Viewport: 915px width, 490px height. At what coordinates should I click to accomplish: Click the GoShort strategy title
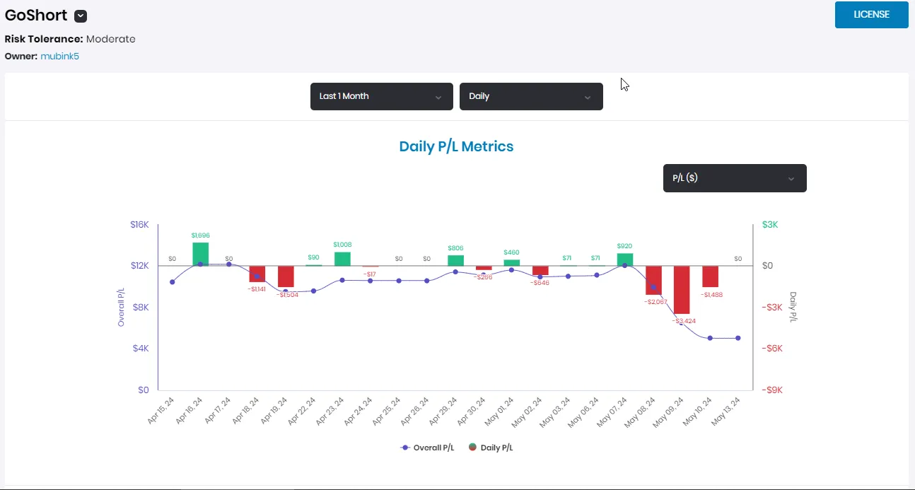pos(36,16)
